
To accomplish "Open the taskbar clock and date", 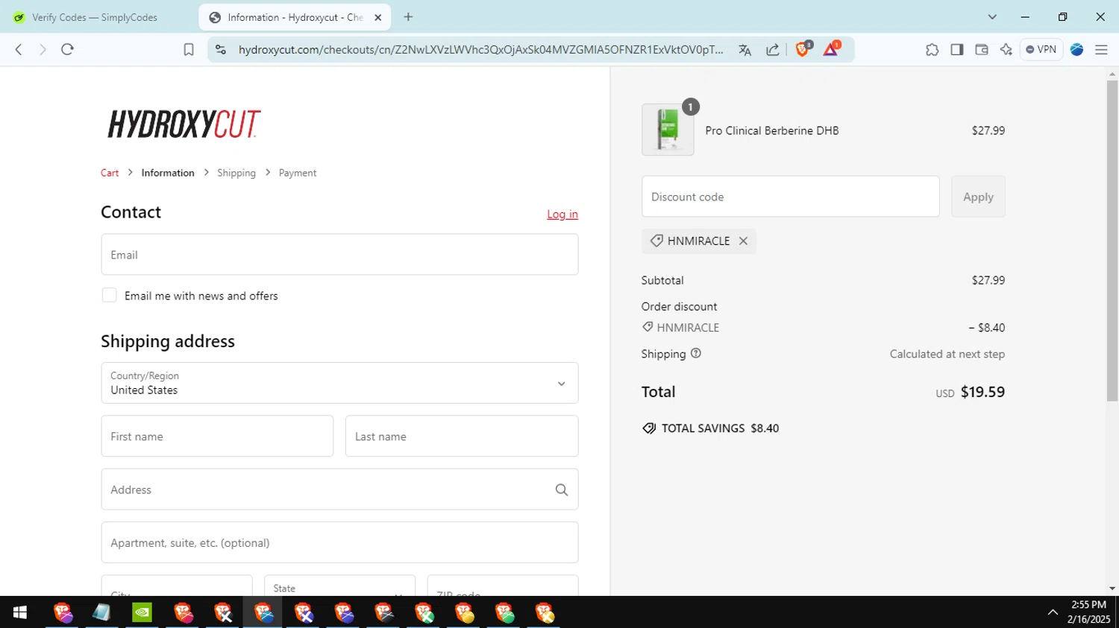I will pyautogui.click(x=1088, y=612).
